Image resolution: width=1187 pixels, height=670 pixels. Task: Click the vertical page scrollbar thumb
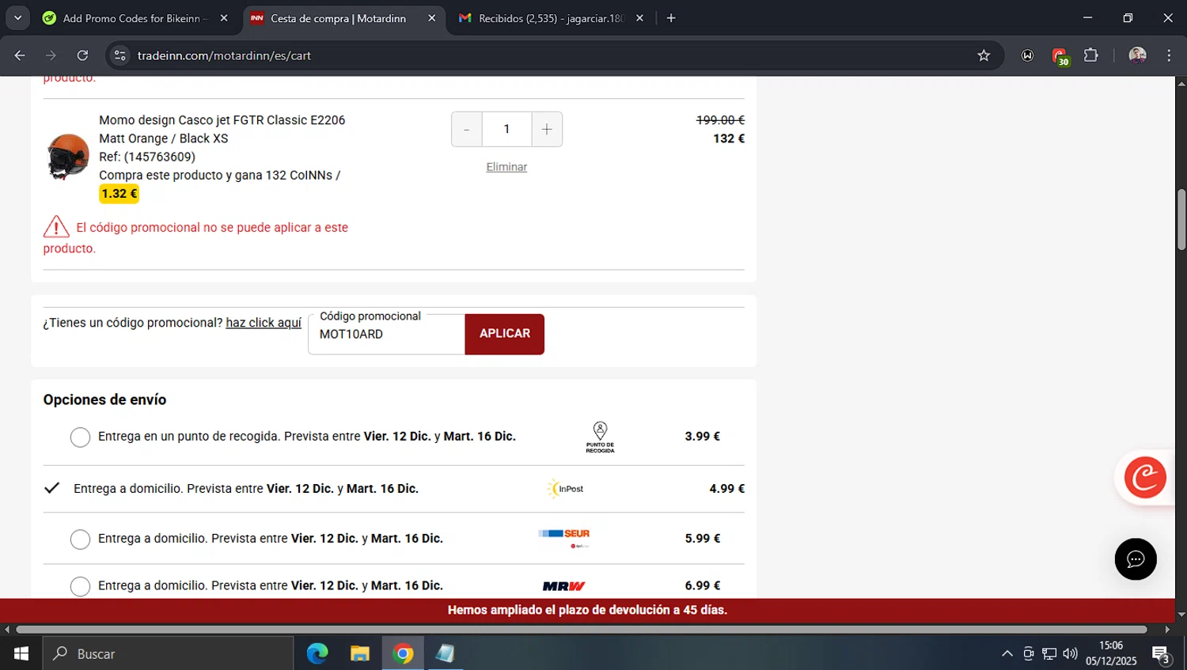1181,220
